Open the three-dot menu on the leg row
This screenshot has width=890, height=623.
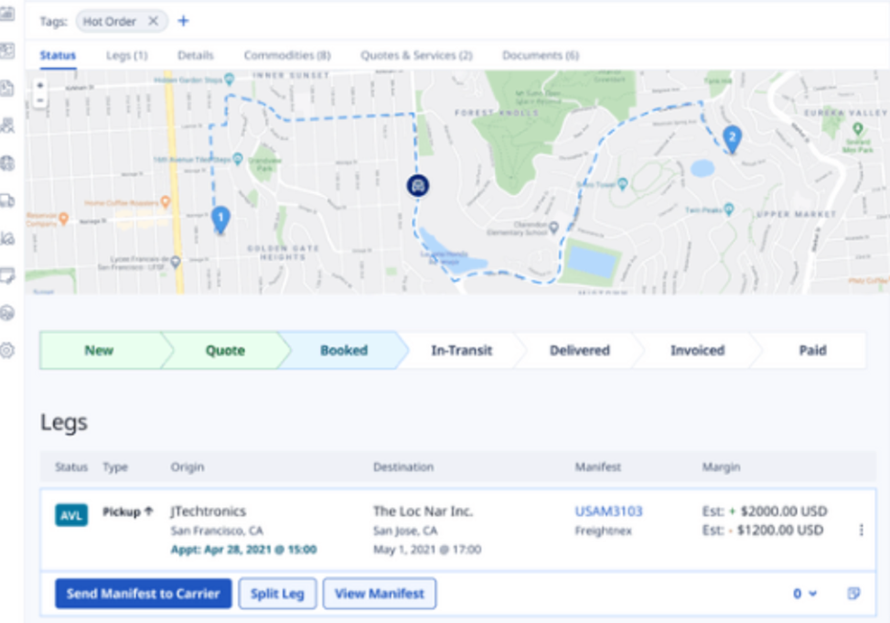[861, 531]
